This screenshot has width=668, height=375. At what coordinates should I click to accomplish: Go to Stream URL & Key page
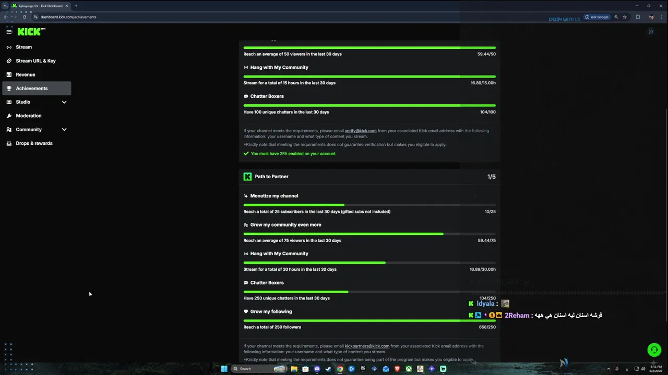(37, 61)
